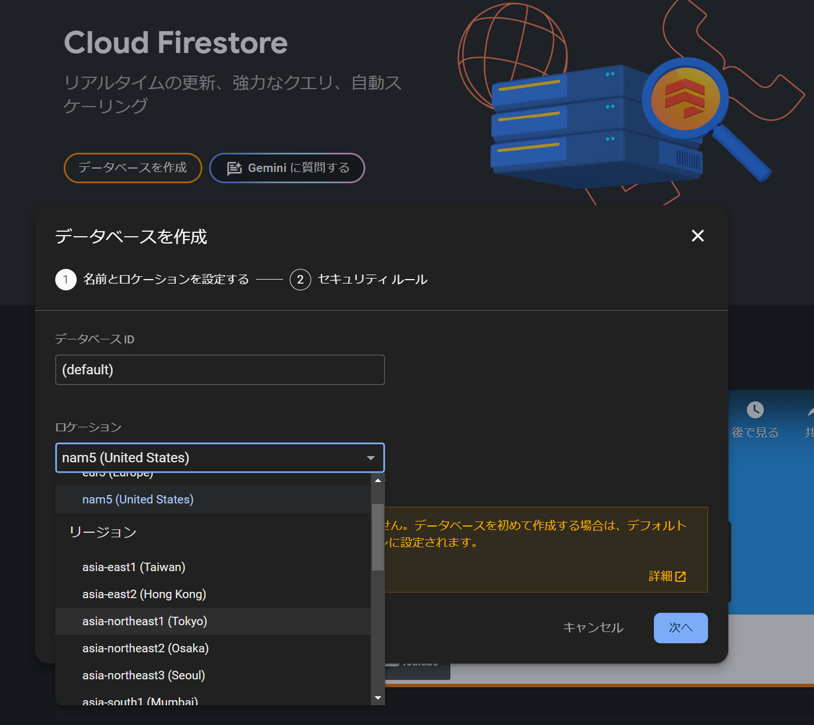Viewport: 814px width, 725px height.
Task: Open the ロケーション nam5 dropdown
Action: tap(220, 458)
